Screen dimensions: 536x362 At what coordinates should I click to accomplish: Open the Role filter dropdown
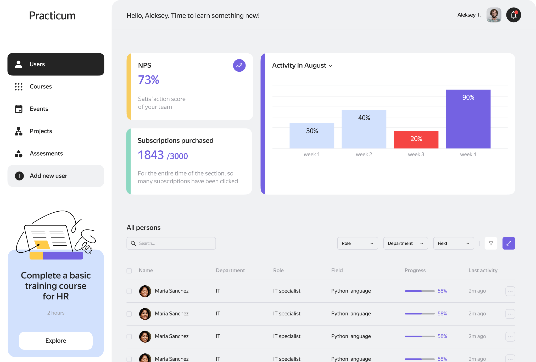coord(357,243)
